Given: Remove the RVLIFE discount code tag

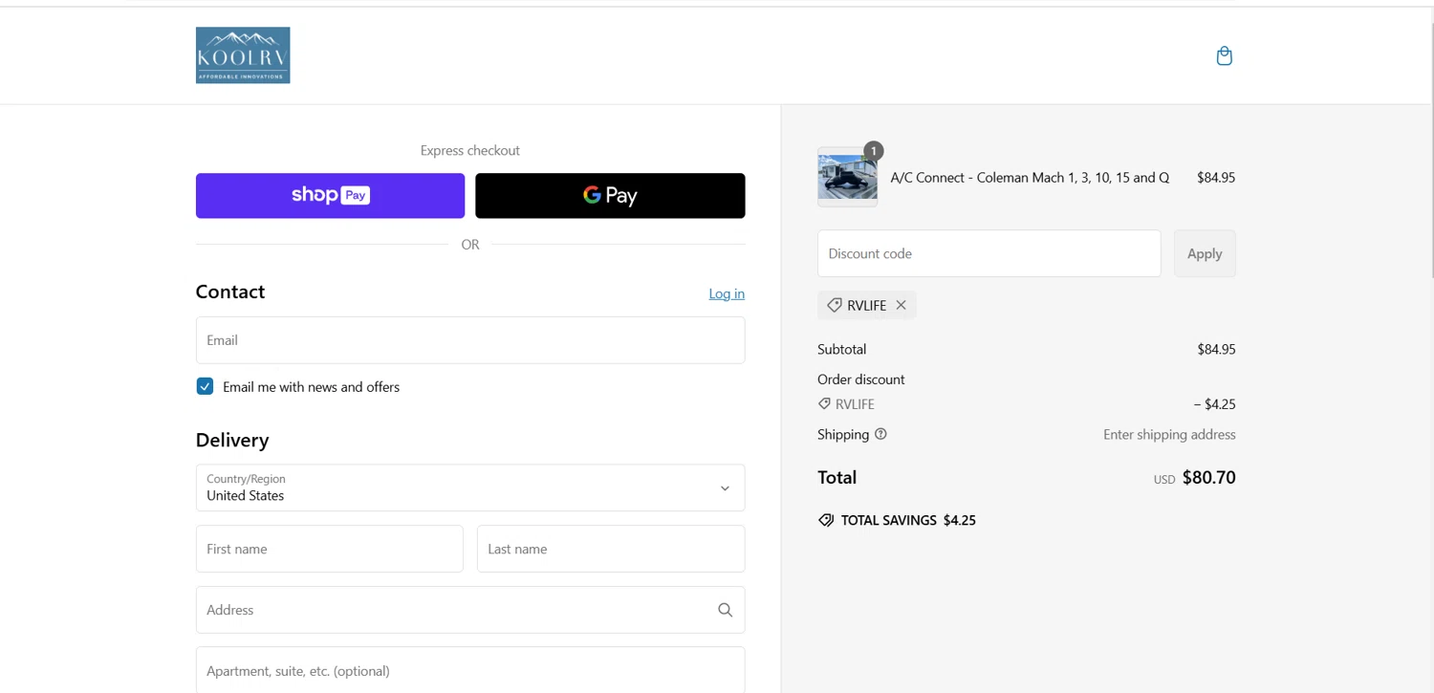Looking at the screenshot, I should pos(901,305).
